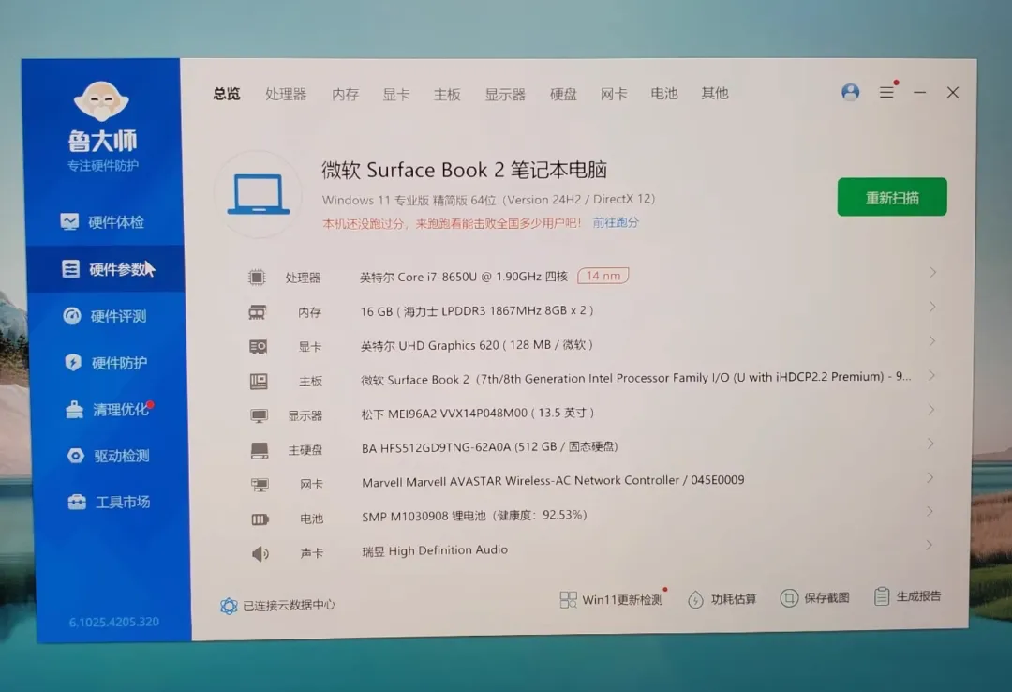Minimize the 鲁大师 window
The height and width of the screenshot is (692, 1012).
pos(920,93)
